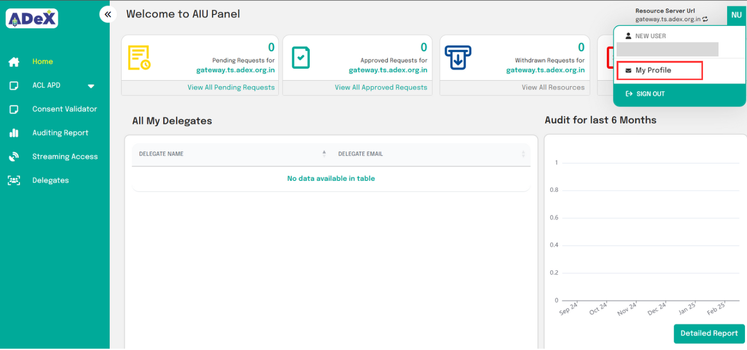Open the Consent Validator page
This screenshot has height=350, width=747.
coord(65,109)
